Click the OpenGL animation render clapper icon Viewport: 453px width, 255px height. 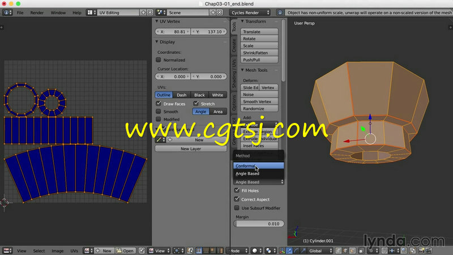429,250
